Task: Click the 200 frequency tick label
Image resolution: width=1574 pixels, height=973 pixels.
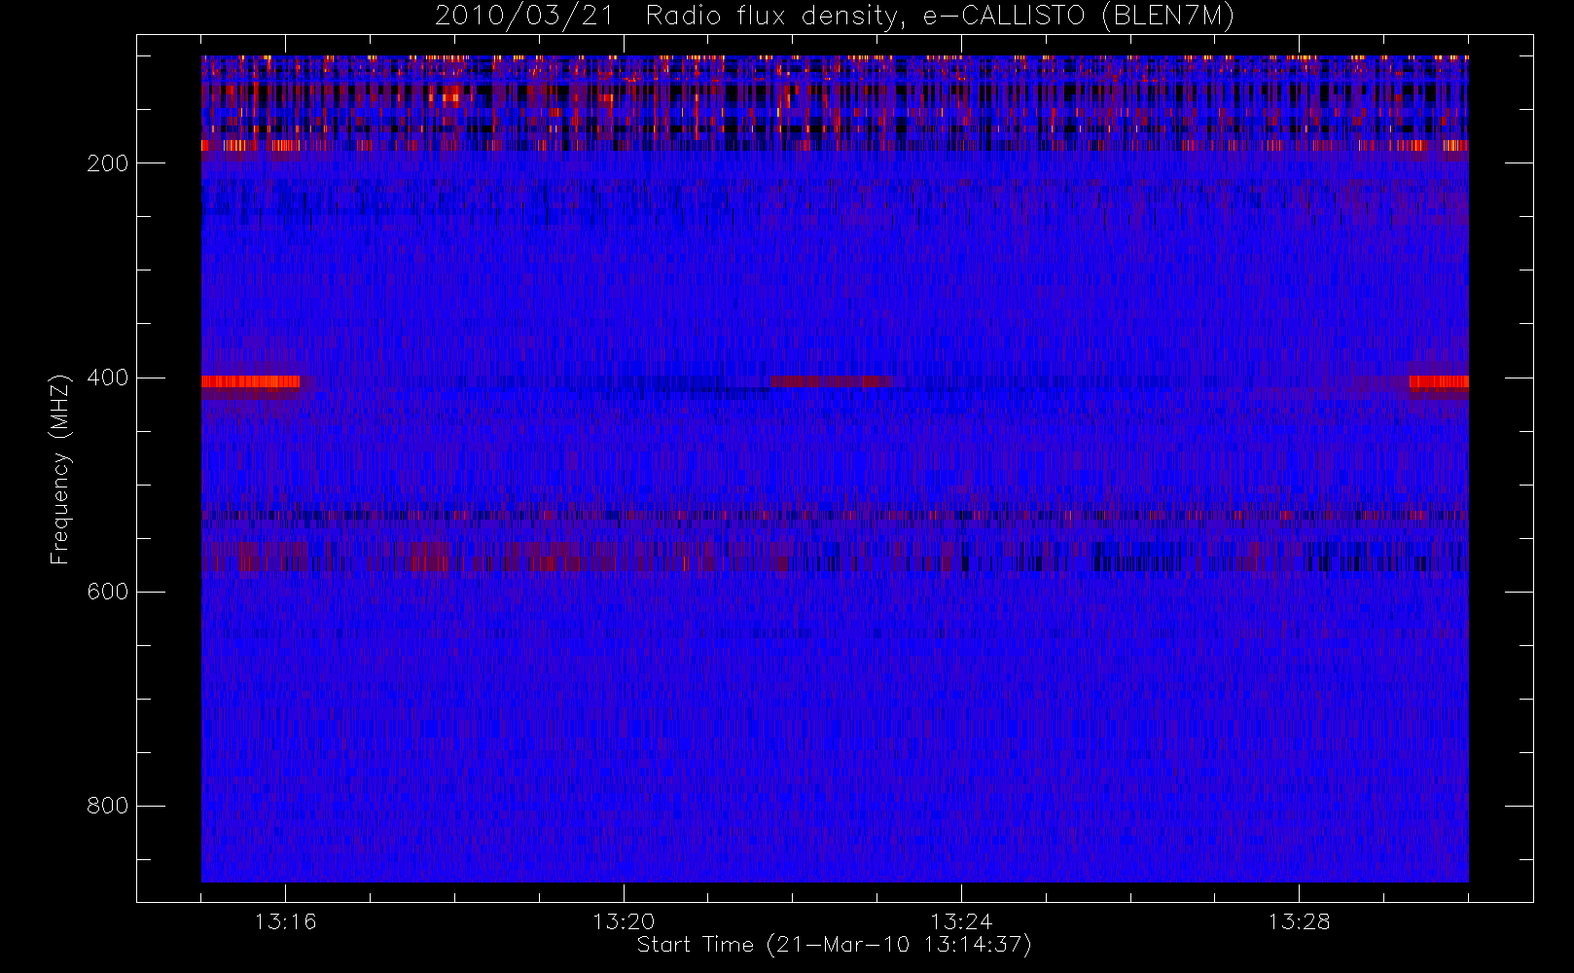Action: click(107, 163)
